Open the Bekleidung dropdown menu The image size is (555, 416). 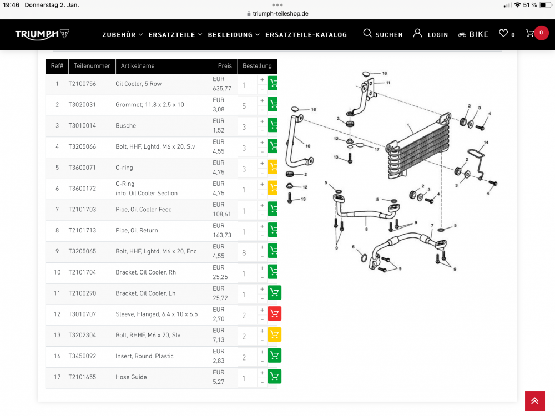pyautogui.click(x=234, y=34)
